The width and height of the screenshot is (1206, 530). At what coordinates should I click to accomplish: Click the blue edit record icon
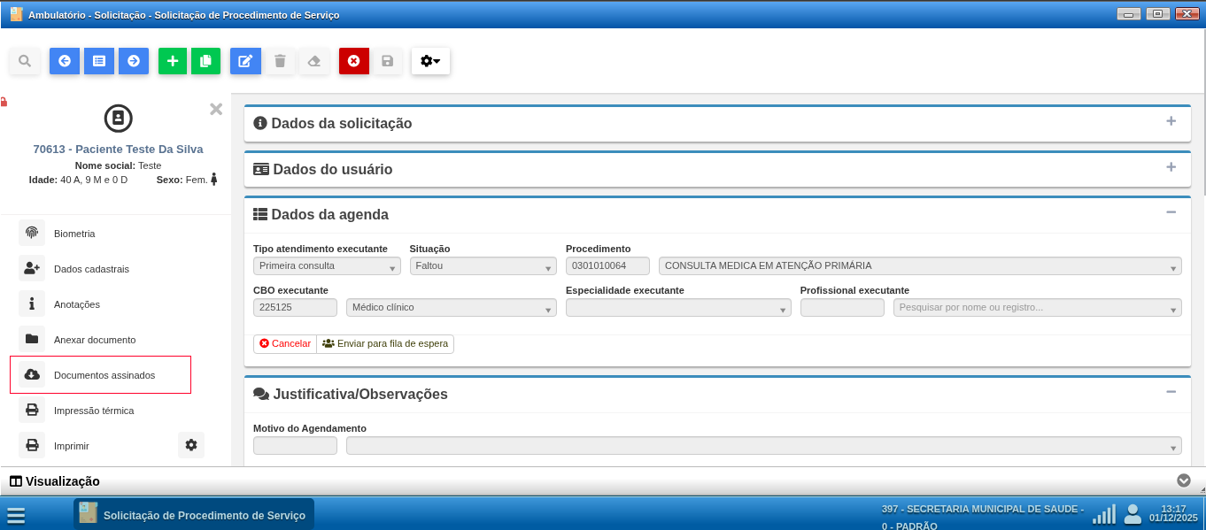point(245,61)
